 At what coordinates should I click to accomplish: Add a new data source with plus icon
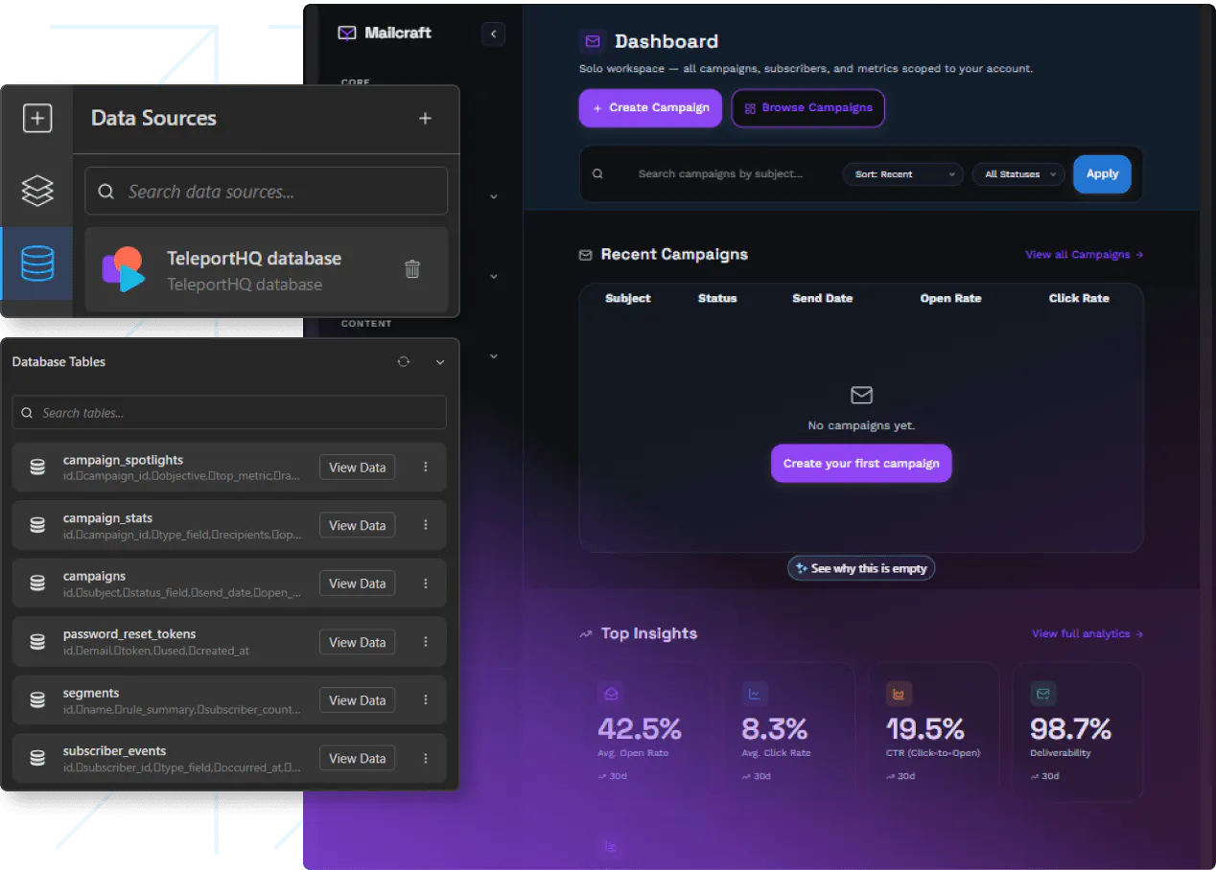[425, 119]
